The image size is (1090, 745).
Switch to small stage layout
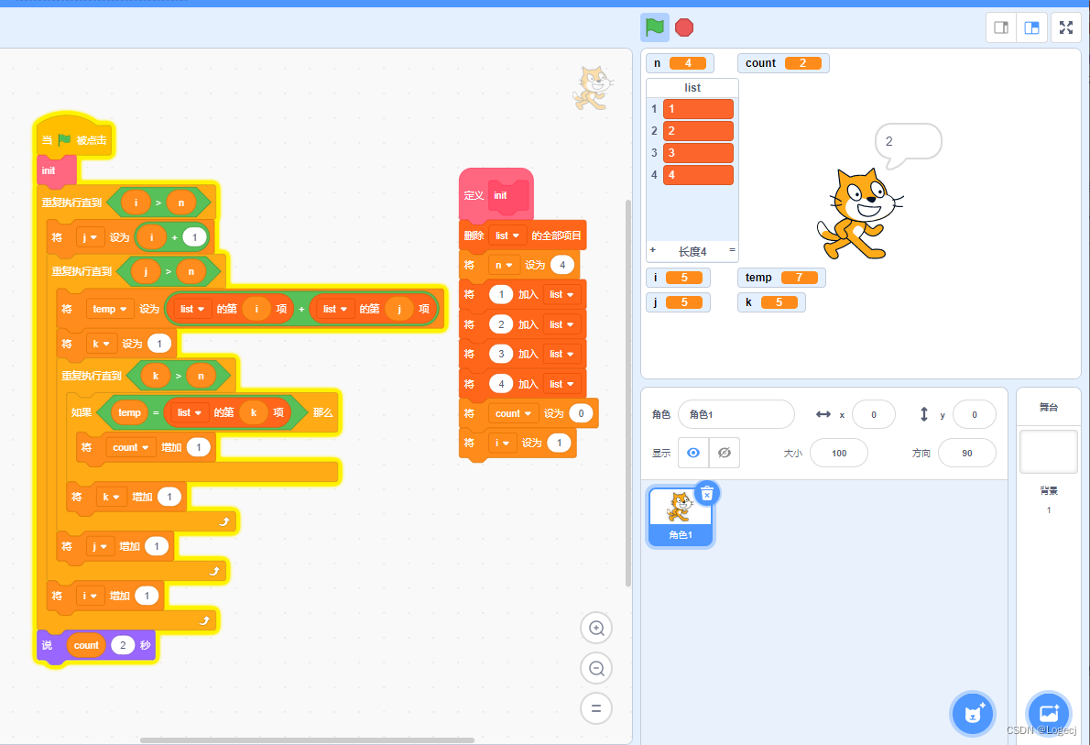pos(1001,27)
